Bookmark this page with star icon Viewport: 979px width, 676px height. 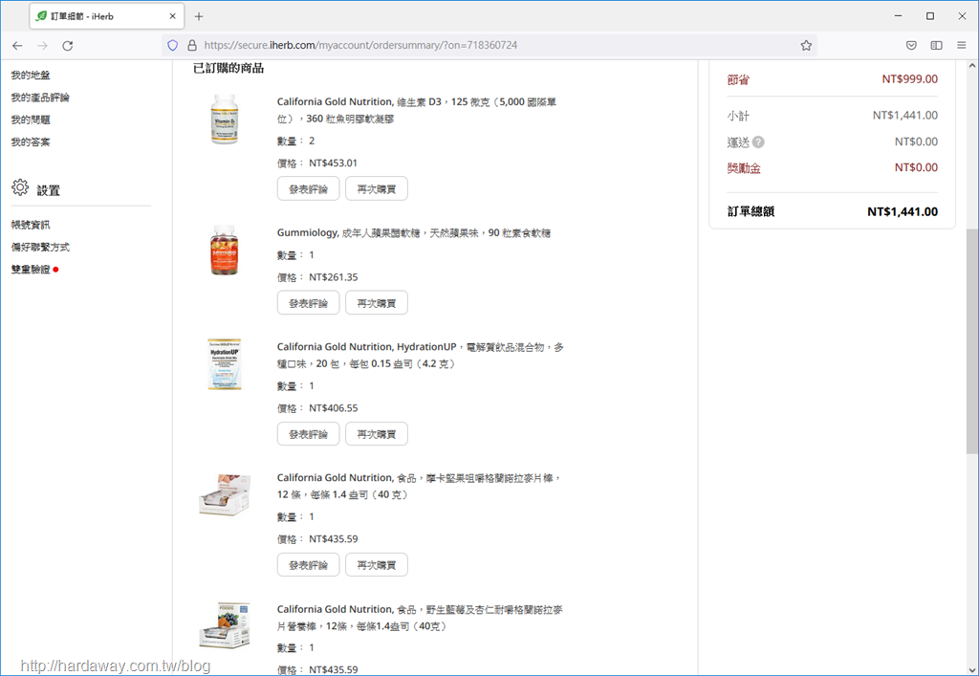click(x=806, y=45)
